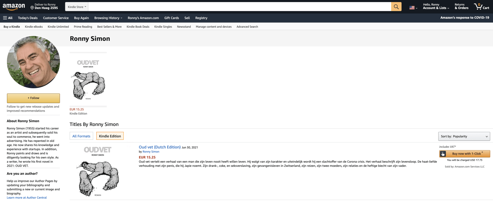Click the Amazon logo
Viewport: 493px width, 209px height.
pos(14,7)
